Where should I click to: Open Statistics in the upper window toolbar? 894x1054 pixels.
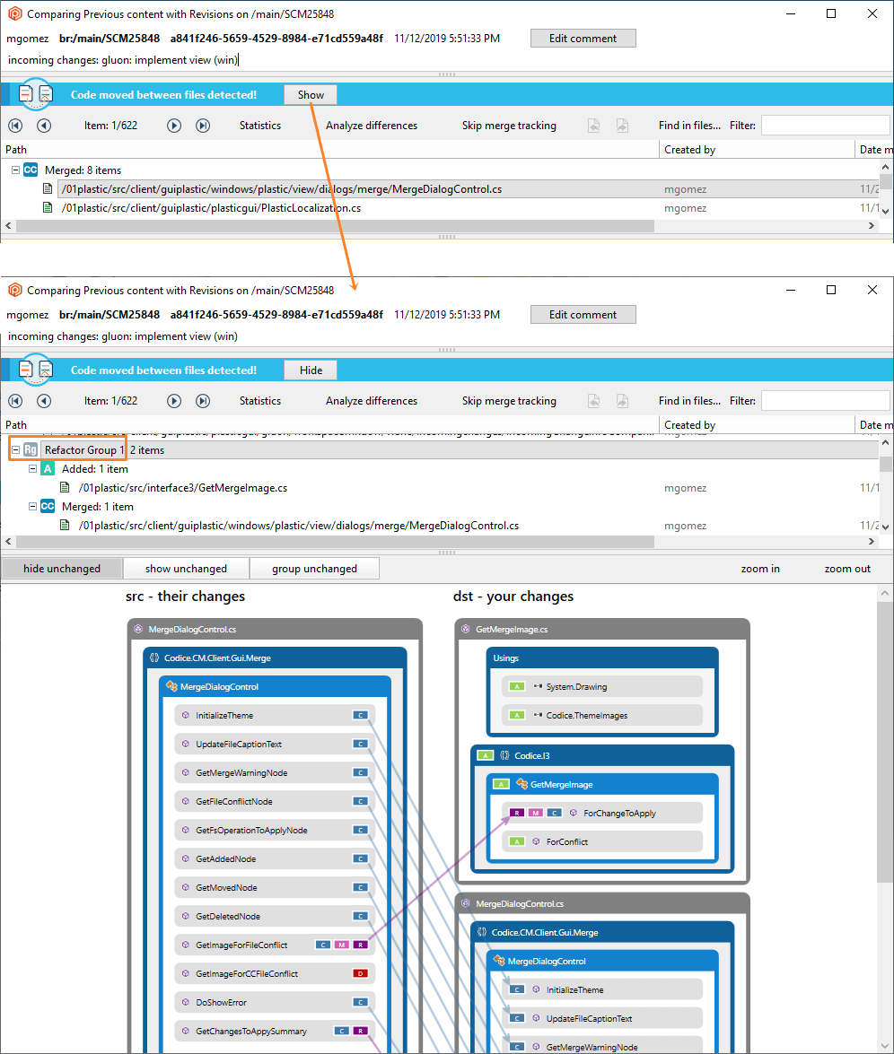coord(260,126)
